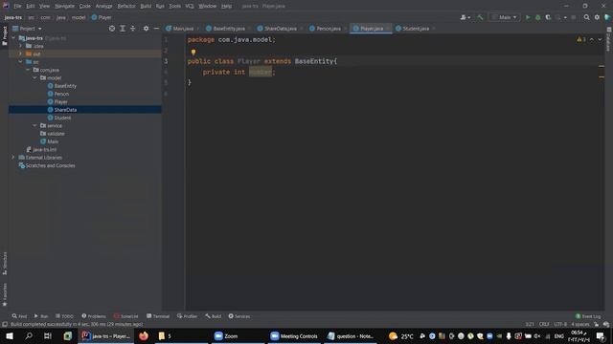Collapse the model package
The height and width of the screenshot is (344, 613).
34,78
